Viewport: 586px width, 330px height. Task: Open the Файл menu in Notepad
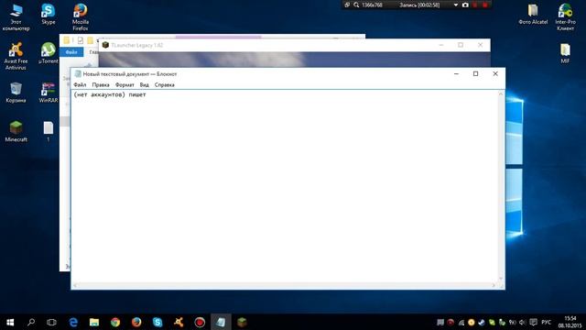[x=80, y=85]
